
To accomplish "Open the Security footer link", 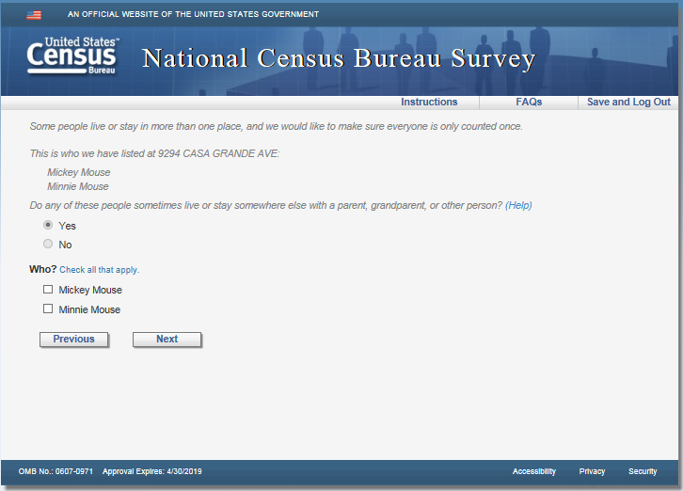I will tap(643, 471).
